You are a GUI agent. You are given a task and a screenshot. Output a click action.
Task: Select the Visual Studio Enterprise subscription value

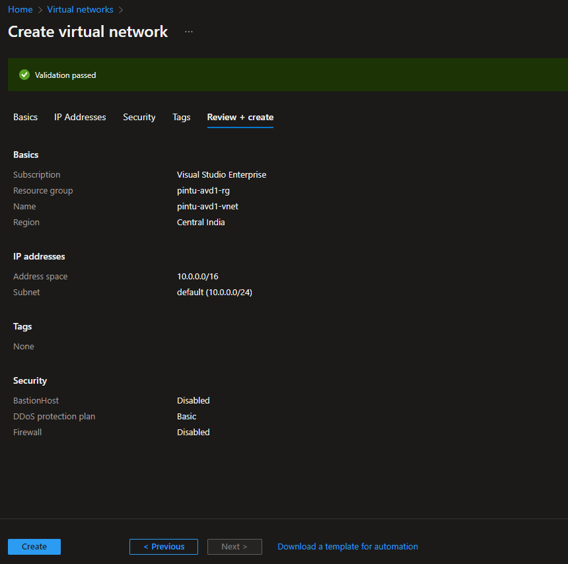[221, 174]
